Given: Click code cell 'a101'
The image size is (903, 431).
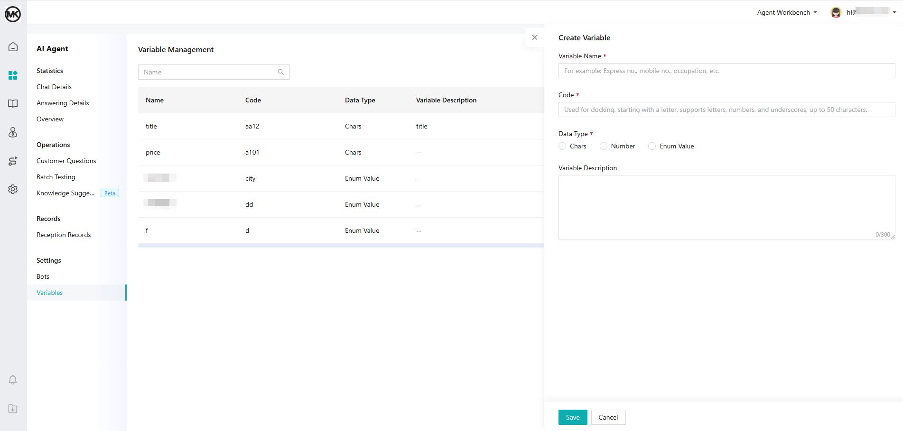Looking at the screenshot, I should pyautogui.click(x=252, y=152).
